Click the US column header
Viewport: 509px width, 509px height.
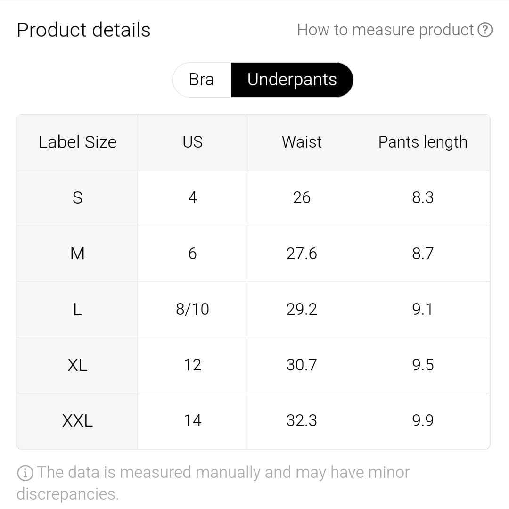pyautogui.click(x=192, y=142)
